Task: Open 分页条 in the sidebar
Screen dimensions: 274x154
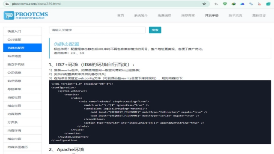Action: click(x=23, y=122)
